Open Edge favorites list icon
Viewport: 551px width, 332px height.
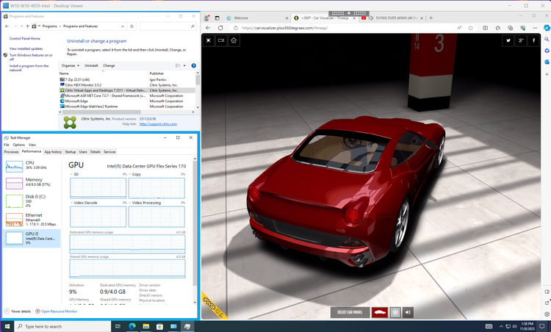(498, 28)
